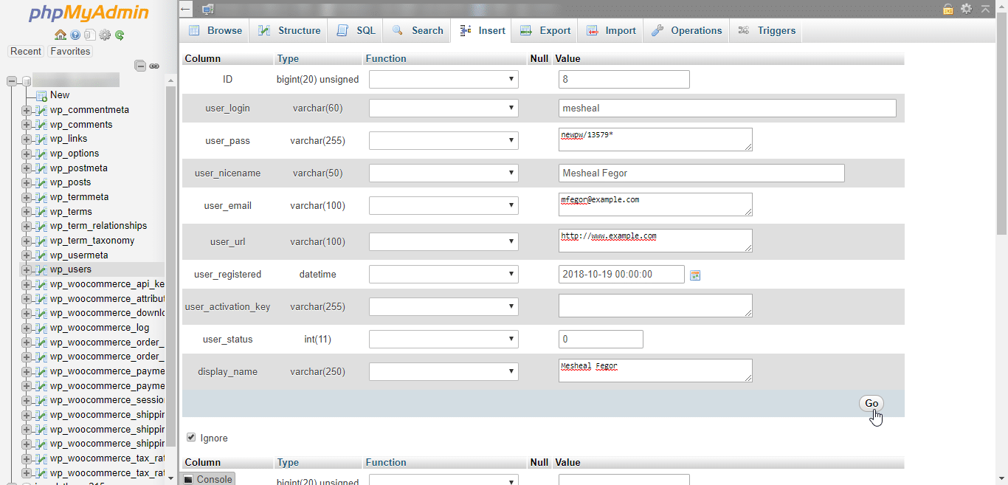Enable the Ignore checkbox

pos(191,438)
